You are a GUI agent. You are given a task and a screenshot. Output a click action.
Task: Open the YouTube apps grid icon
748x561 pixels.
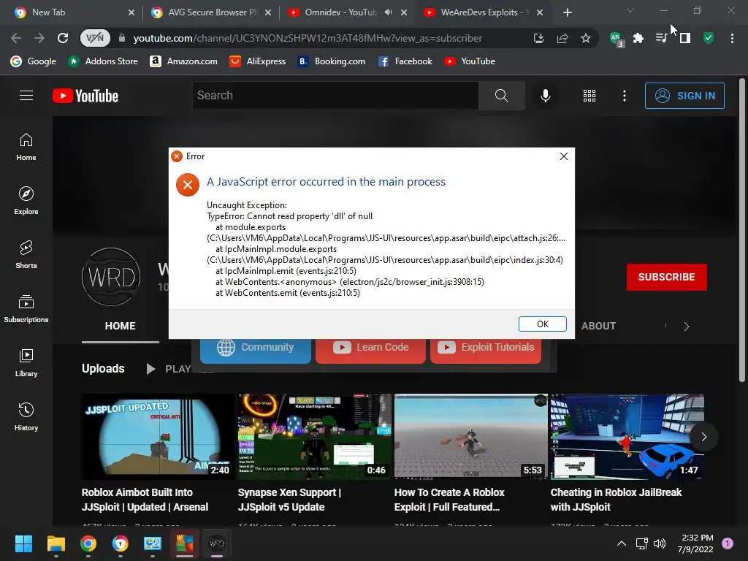tap(589, 96)
